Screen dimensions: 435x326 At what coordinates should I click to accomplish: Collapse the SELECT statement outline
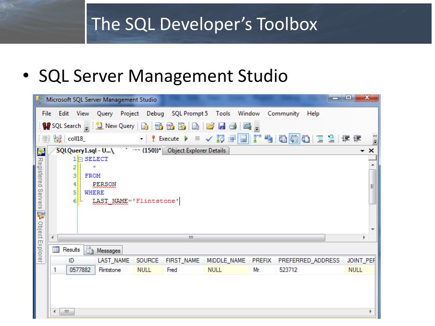(80, 160)
